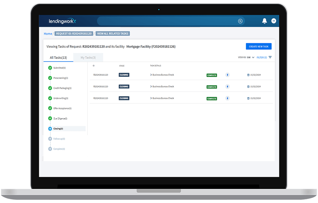This screenshot has height=203, width=318.
Task: Click the Create New Task button
Action: (x=258, y=46)
